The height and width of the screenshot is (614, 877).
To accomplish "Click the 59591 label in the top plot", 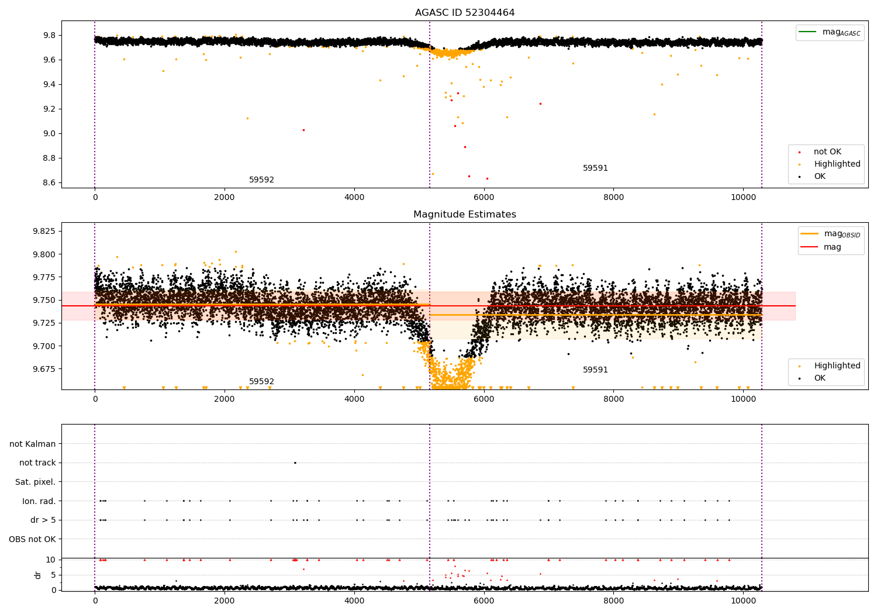I will [x=595, y=168].
